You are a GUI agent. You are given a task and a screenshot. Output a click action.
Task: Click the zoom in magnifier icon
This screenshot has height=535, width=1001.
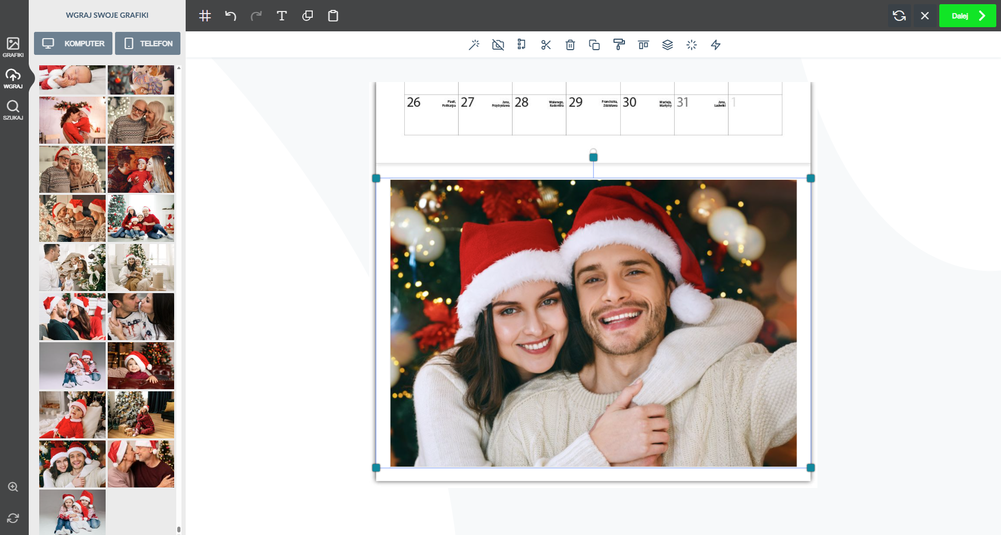(x=13, y=487)
